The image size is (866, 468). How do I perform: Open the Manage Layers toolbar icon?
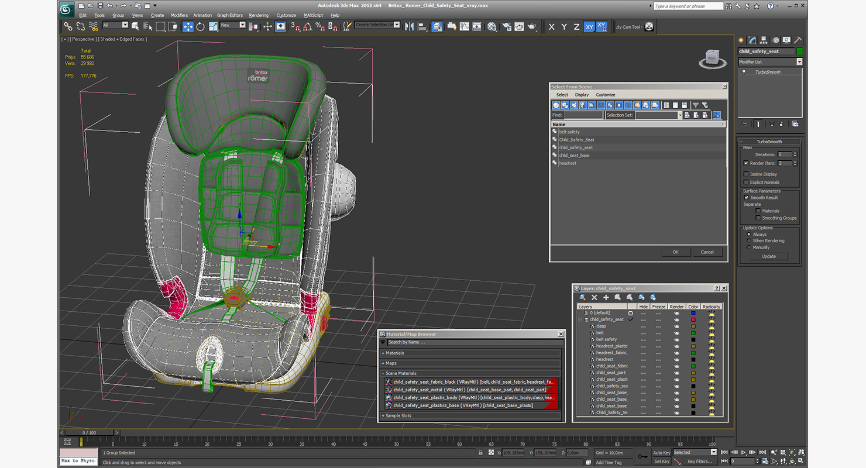pos(437,26)
